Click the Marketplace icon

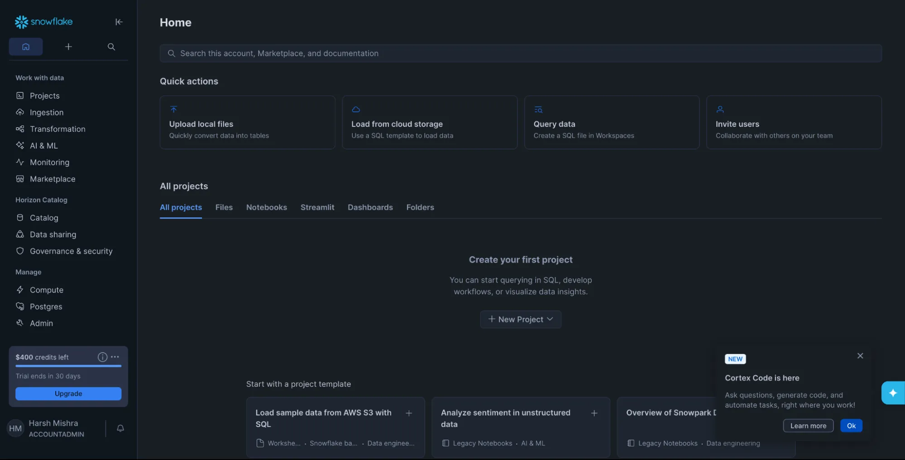coord(20,179)
